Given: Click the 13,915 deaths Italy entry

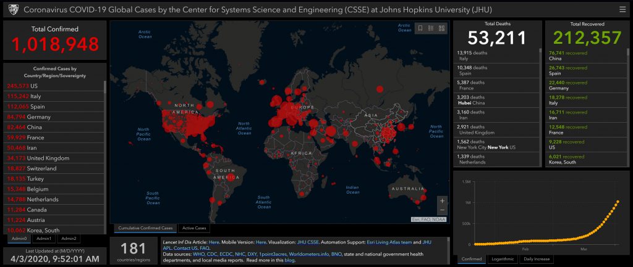Looking at the screenshot, I should [x=496, y=55].
